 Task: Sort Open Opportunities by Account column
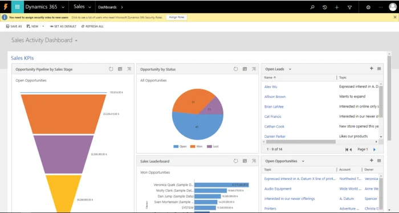[x=345, y=170]
